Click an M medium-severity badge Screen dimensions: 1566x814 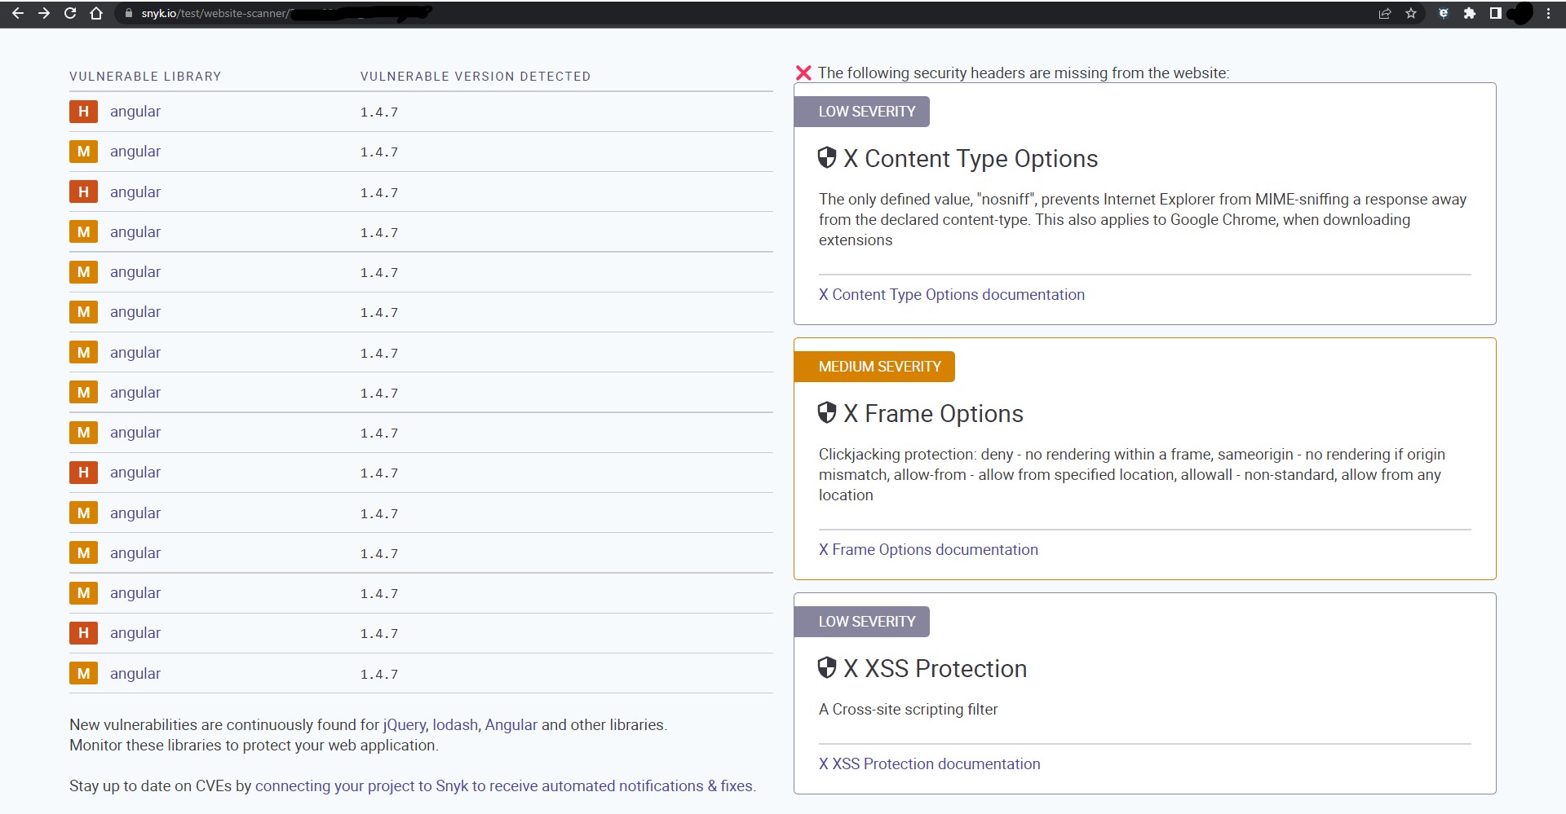tap(83, 152)
